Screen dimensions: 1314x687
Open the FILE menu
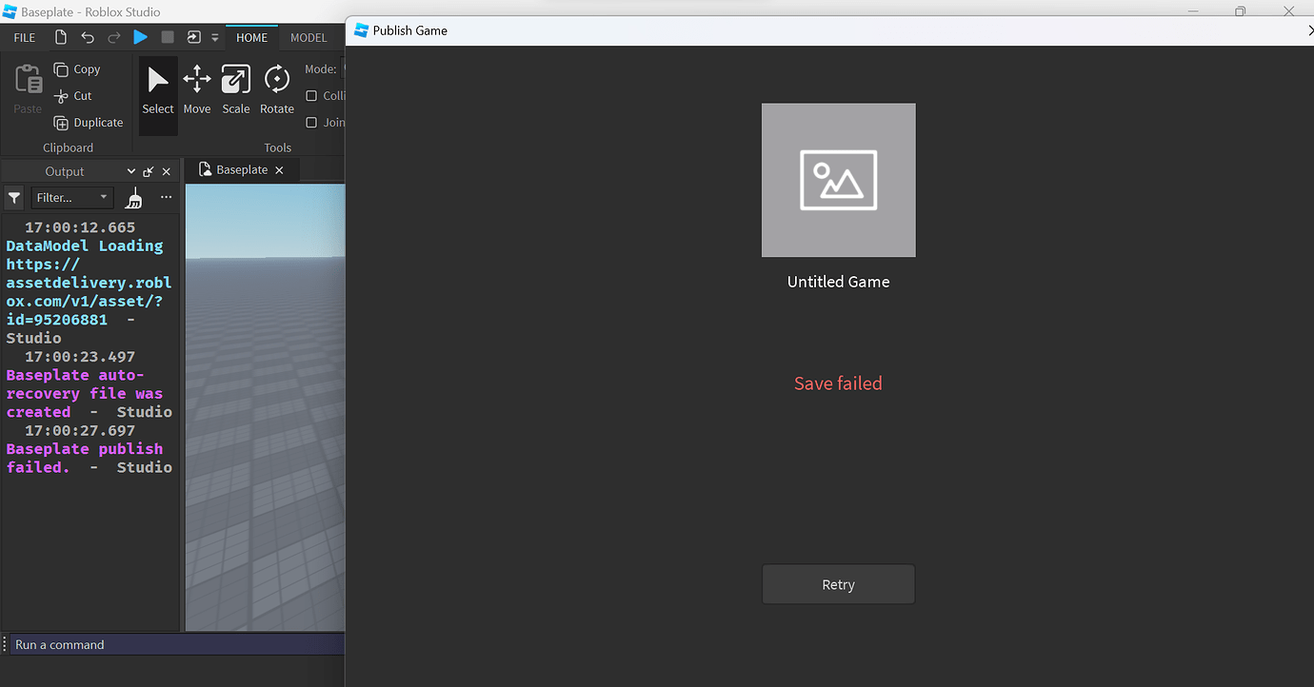23,37
